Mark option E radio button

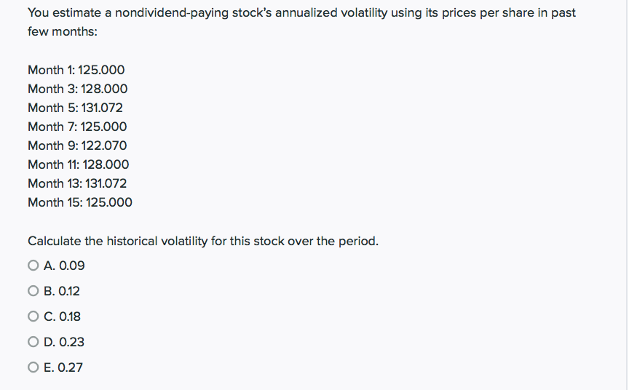point(33,367)
